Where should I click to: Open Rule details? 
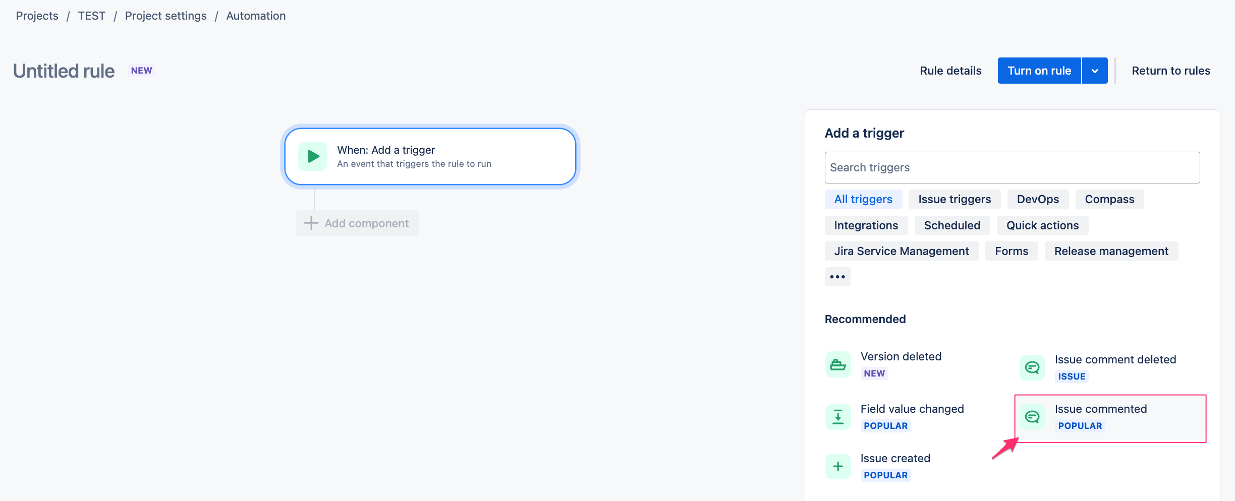tap(950, 70)
